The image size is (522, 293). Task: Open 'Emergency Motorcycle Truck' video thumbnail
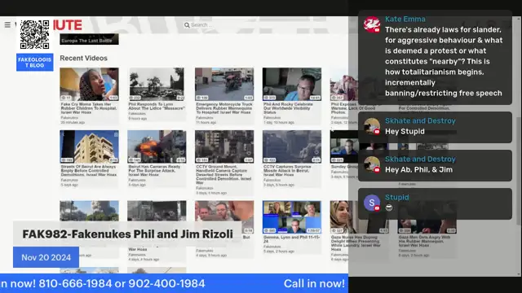click(x=224, y=85)
